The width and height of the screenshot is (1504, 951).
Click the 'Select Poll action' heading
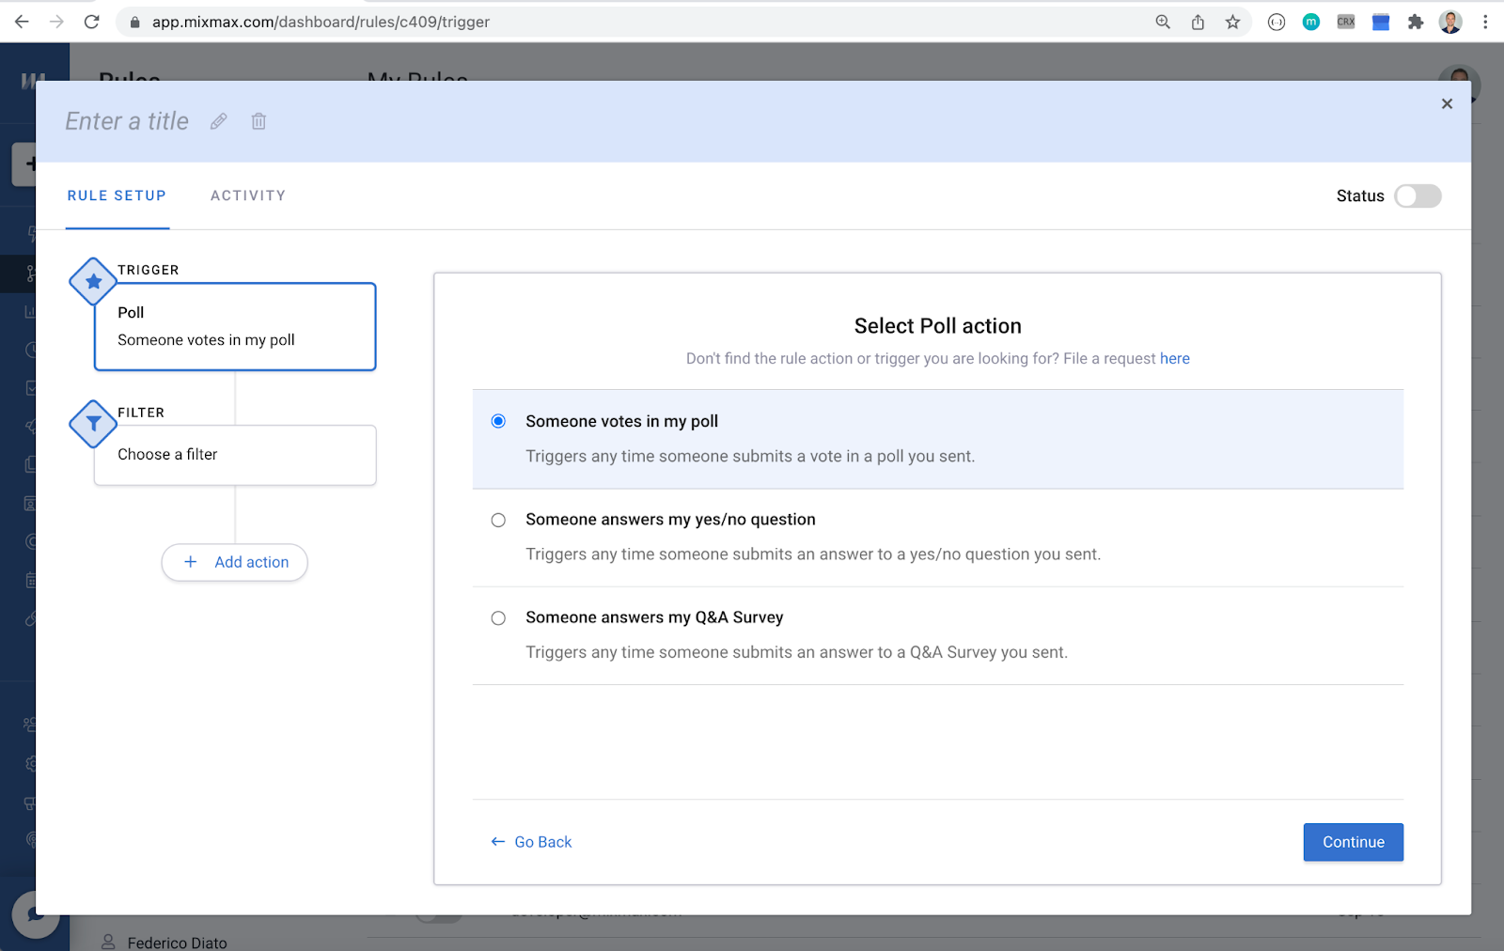(x=938, y=326)
